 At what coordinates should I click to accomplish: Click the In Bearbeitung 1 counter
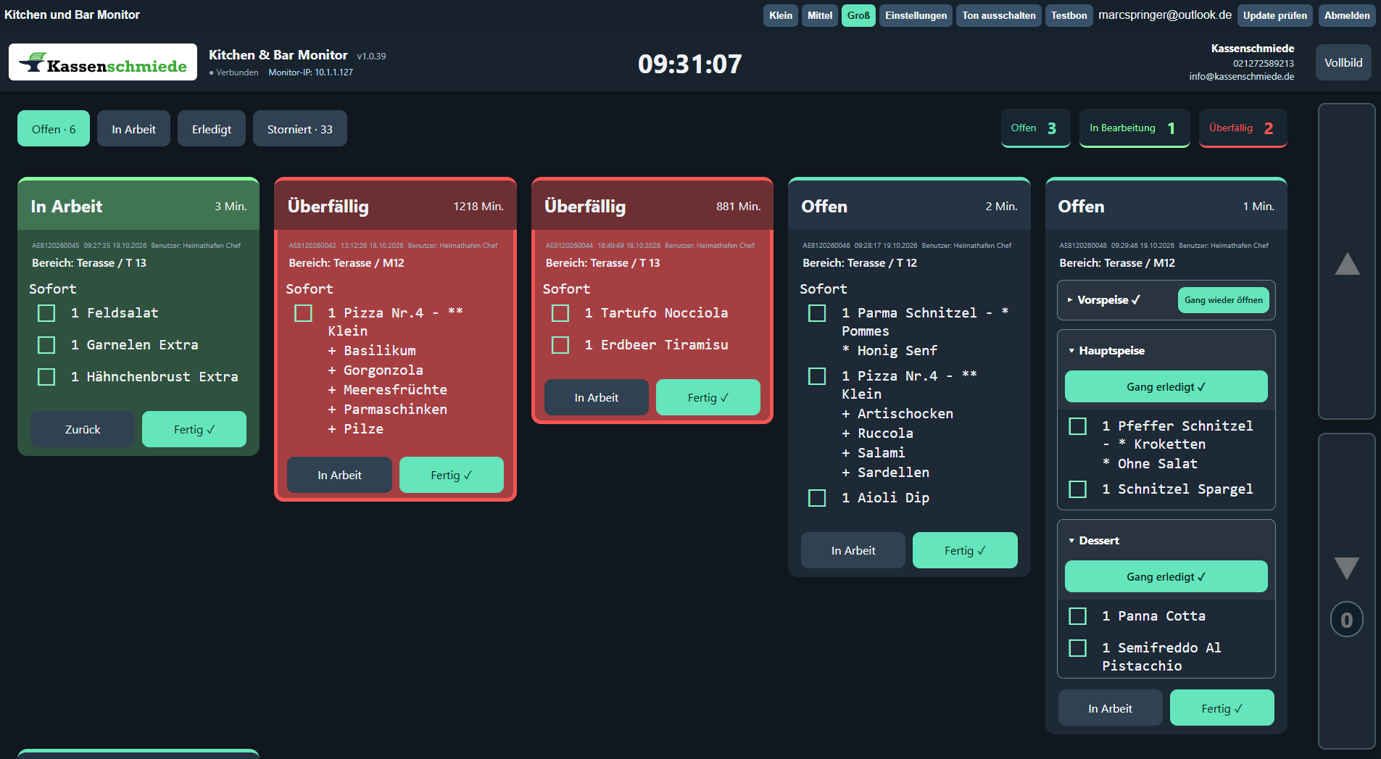point(1135,128)
